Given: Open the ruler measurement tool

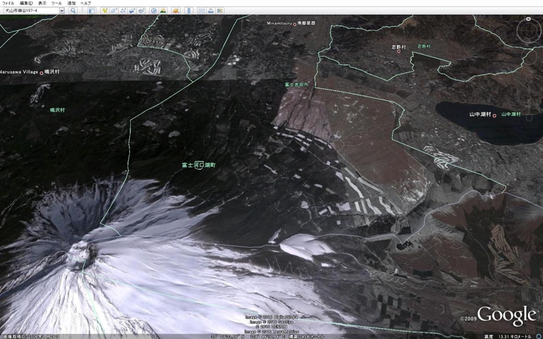Looking at the screenshot, I should click(x=189, y=11).
